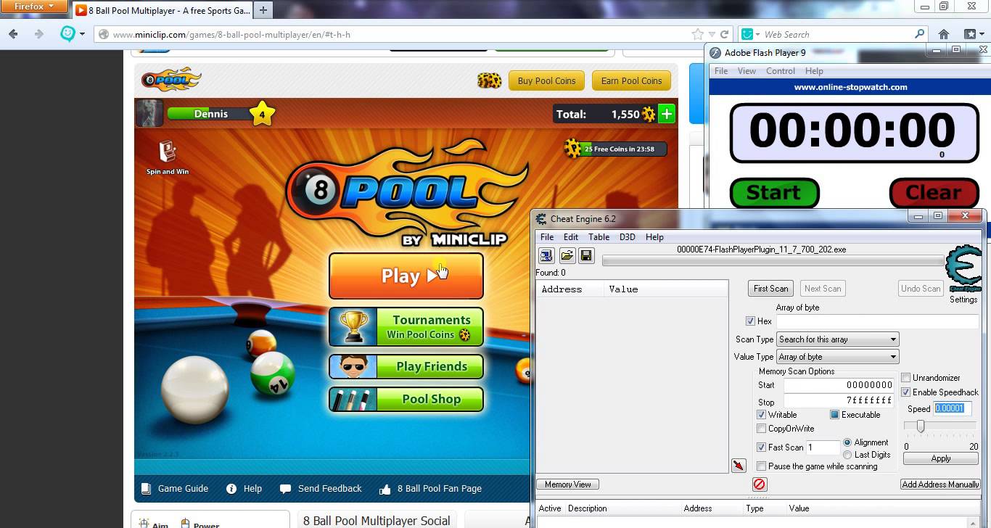Click the thumbs-up 8 Ball Pool Fan Page link
This screenshot has width=991, height=528.
[x=431, y=489]
